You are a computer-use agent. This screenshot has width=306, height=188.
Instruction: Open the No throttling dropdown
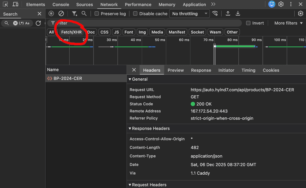click(189, 14)
